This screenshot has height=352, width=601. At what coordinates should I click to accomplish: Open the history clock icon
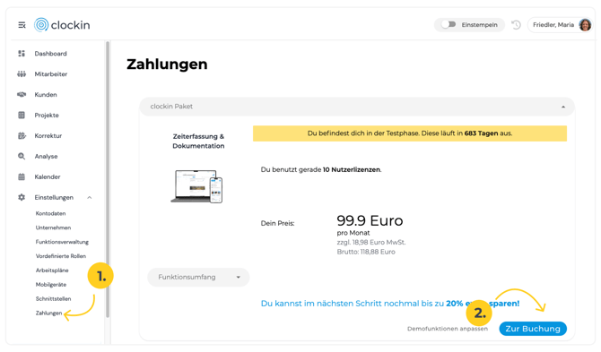point(517,25)
